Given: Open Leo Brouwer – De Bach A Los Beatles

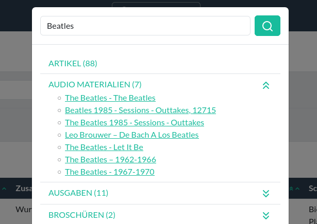Looking at the screenshot, I should (x=132, y=135).
